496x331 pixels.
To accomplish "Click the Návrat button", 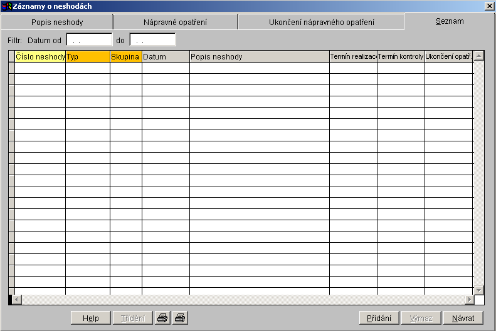I will (463, 318).
